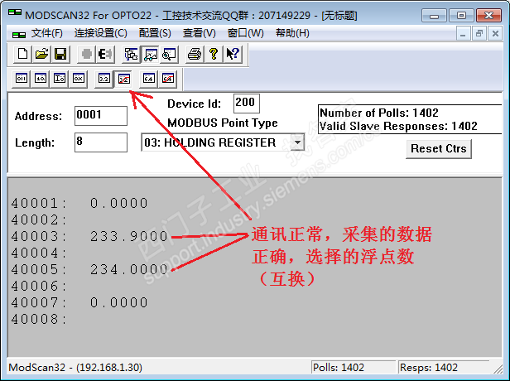Maximize the MODSCAN32 main window
Image resolution: width=510 pixels, height=381 pixels.
point(461,15)
